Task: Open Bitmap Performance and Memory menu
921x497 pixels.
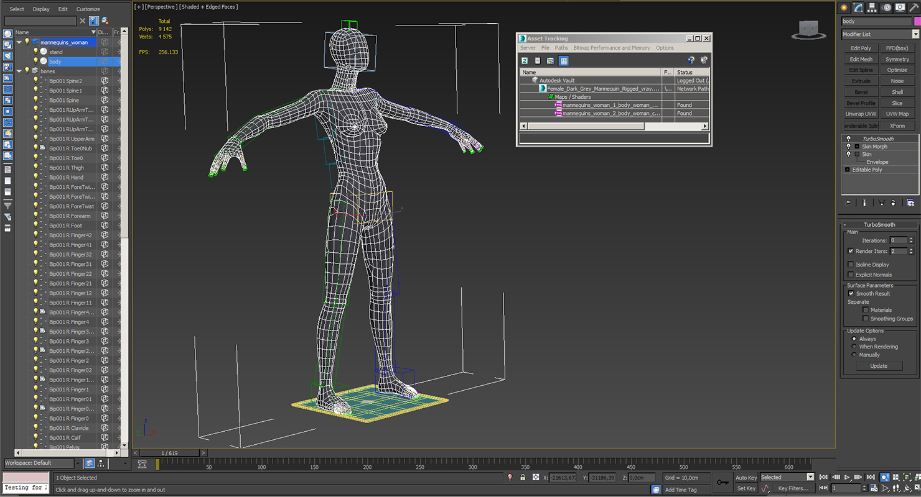Action: pyautogui.click(x=612, y=48)
